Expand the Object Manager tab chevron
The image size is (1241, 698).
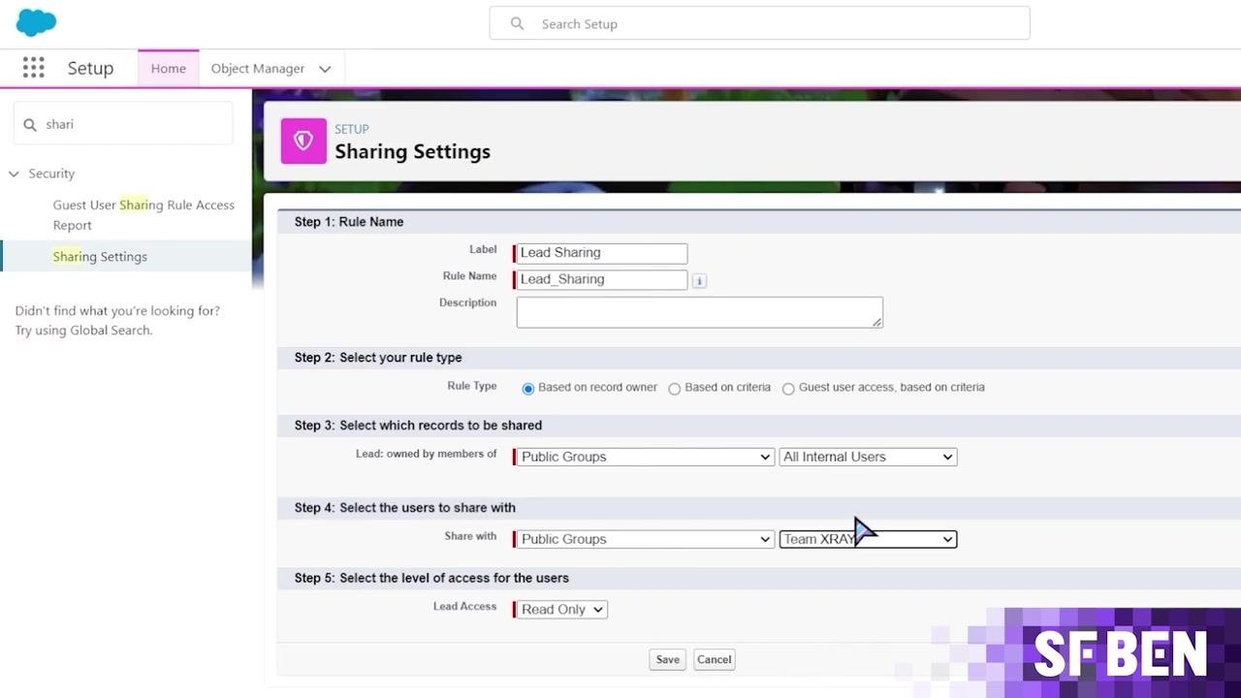click(325, 69)
